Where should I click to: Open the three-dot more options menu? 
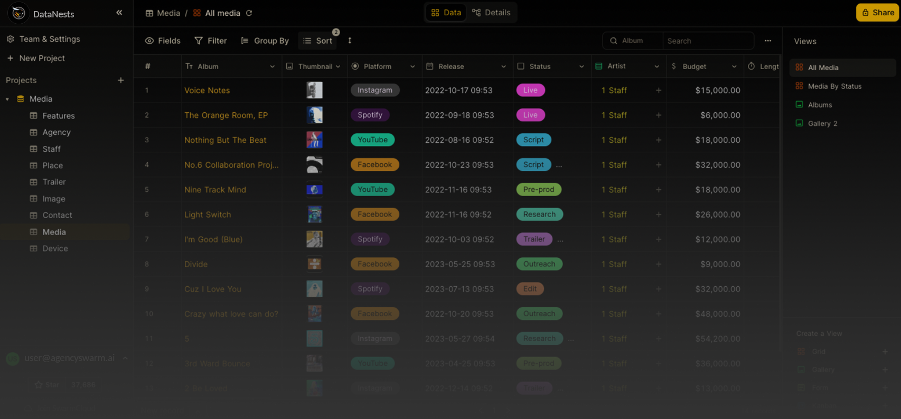click(x=767, y=41)
